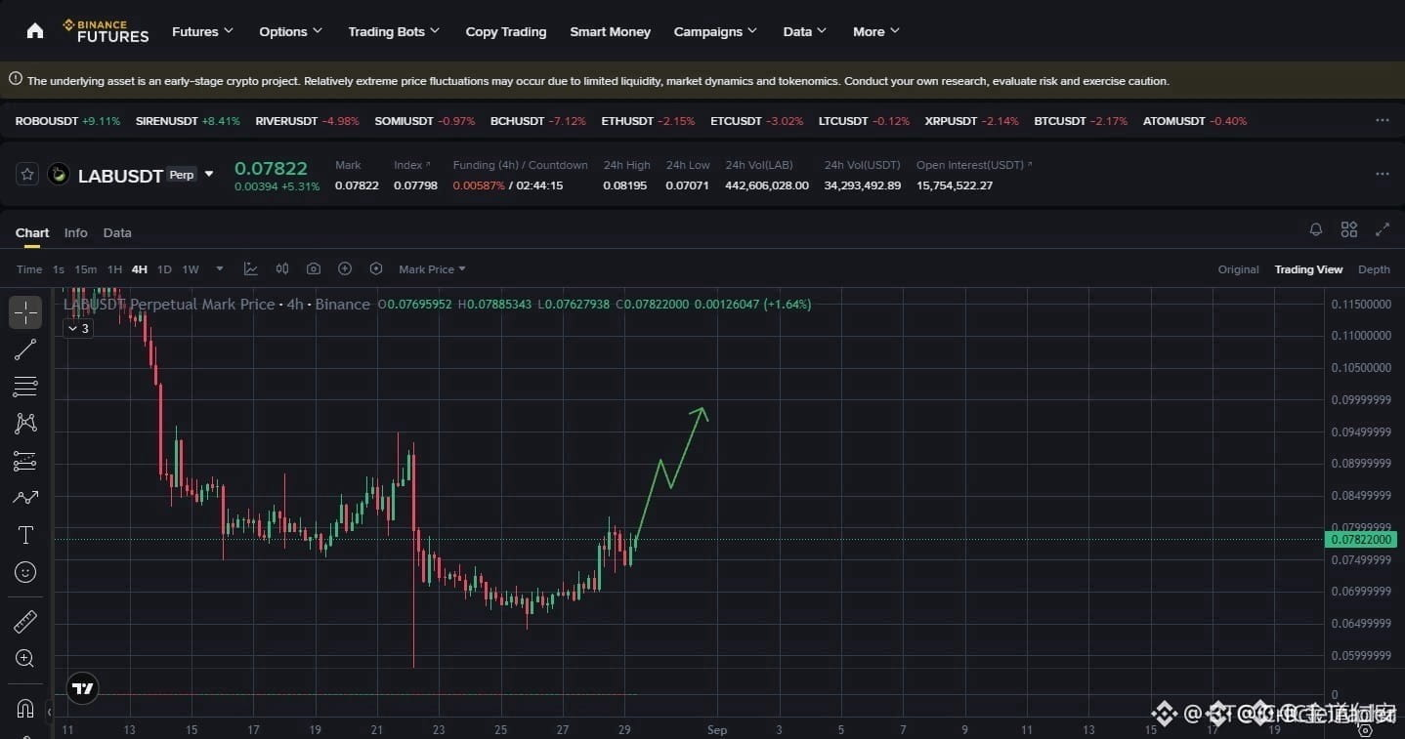Switch to the Original chart view
1405x739 pixels.
point(1238,269)
